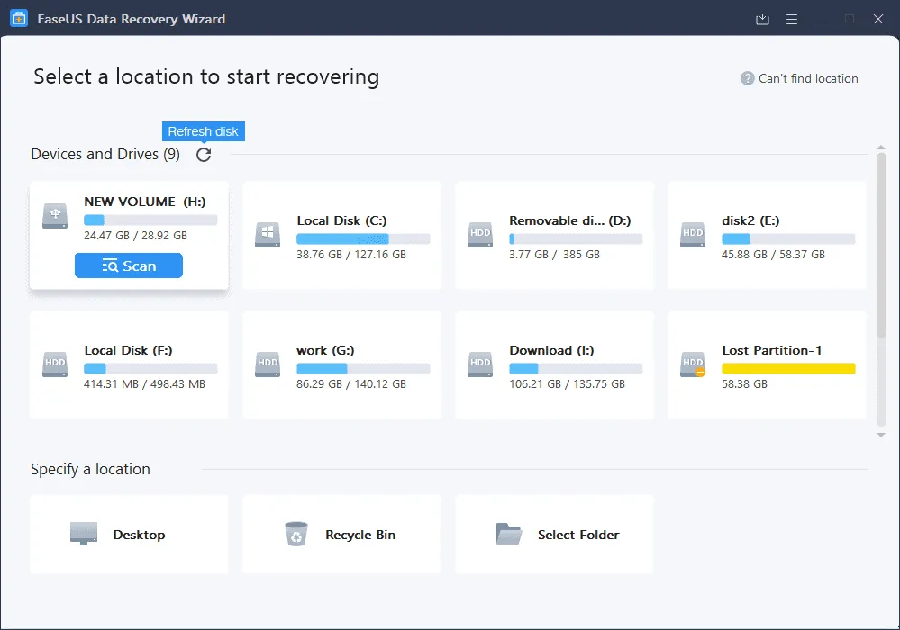Screen dimensions: 900x630
Task: Select the Local Disk (F:) tile
Action: pos(129,364)
